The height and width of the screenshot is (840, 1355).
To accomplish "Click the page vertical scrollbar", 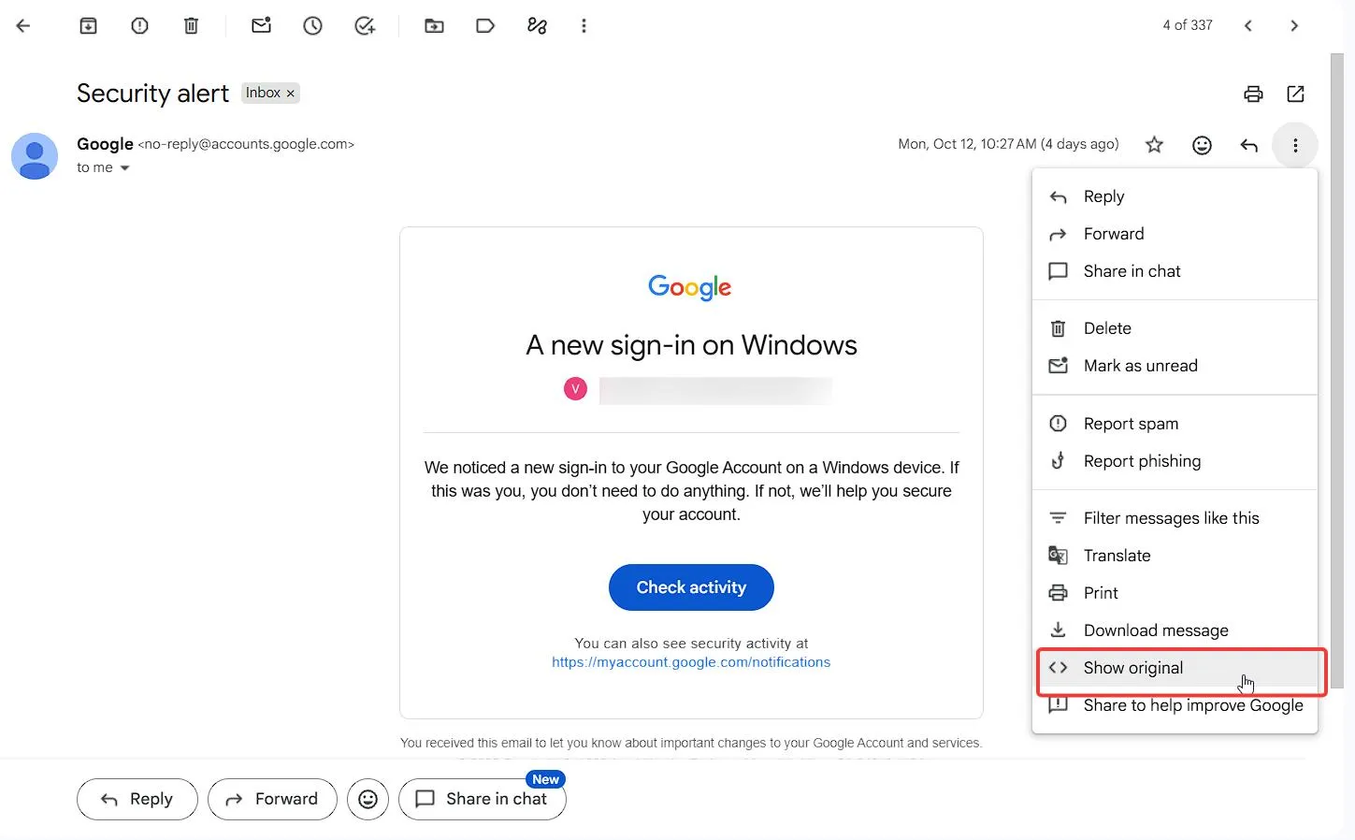I will (1337, 369).
